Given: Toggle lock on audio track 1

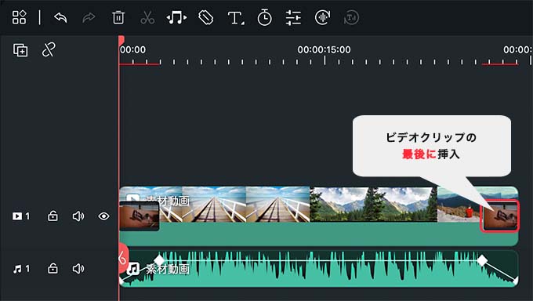Looking at the screenshot, I should click(53, 269).
